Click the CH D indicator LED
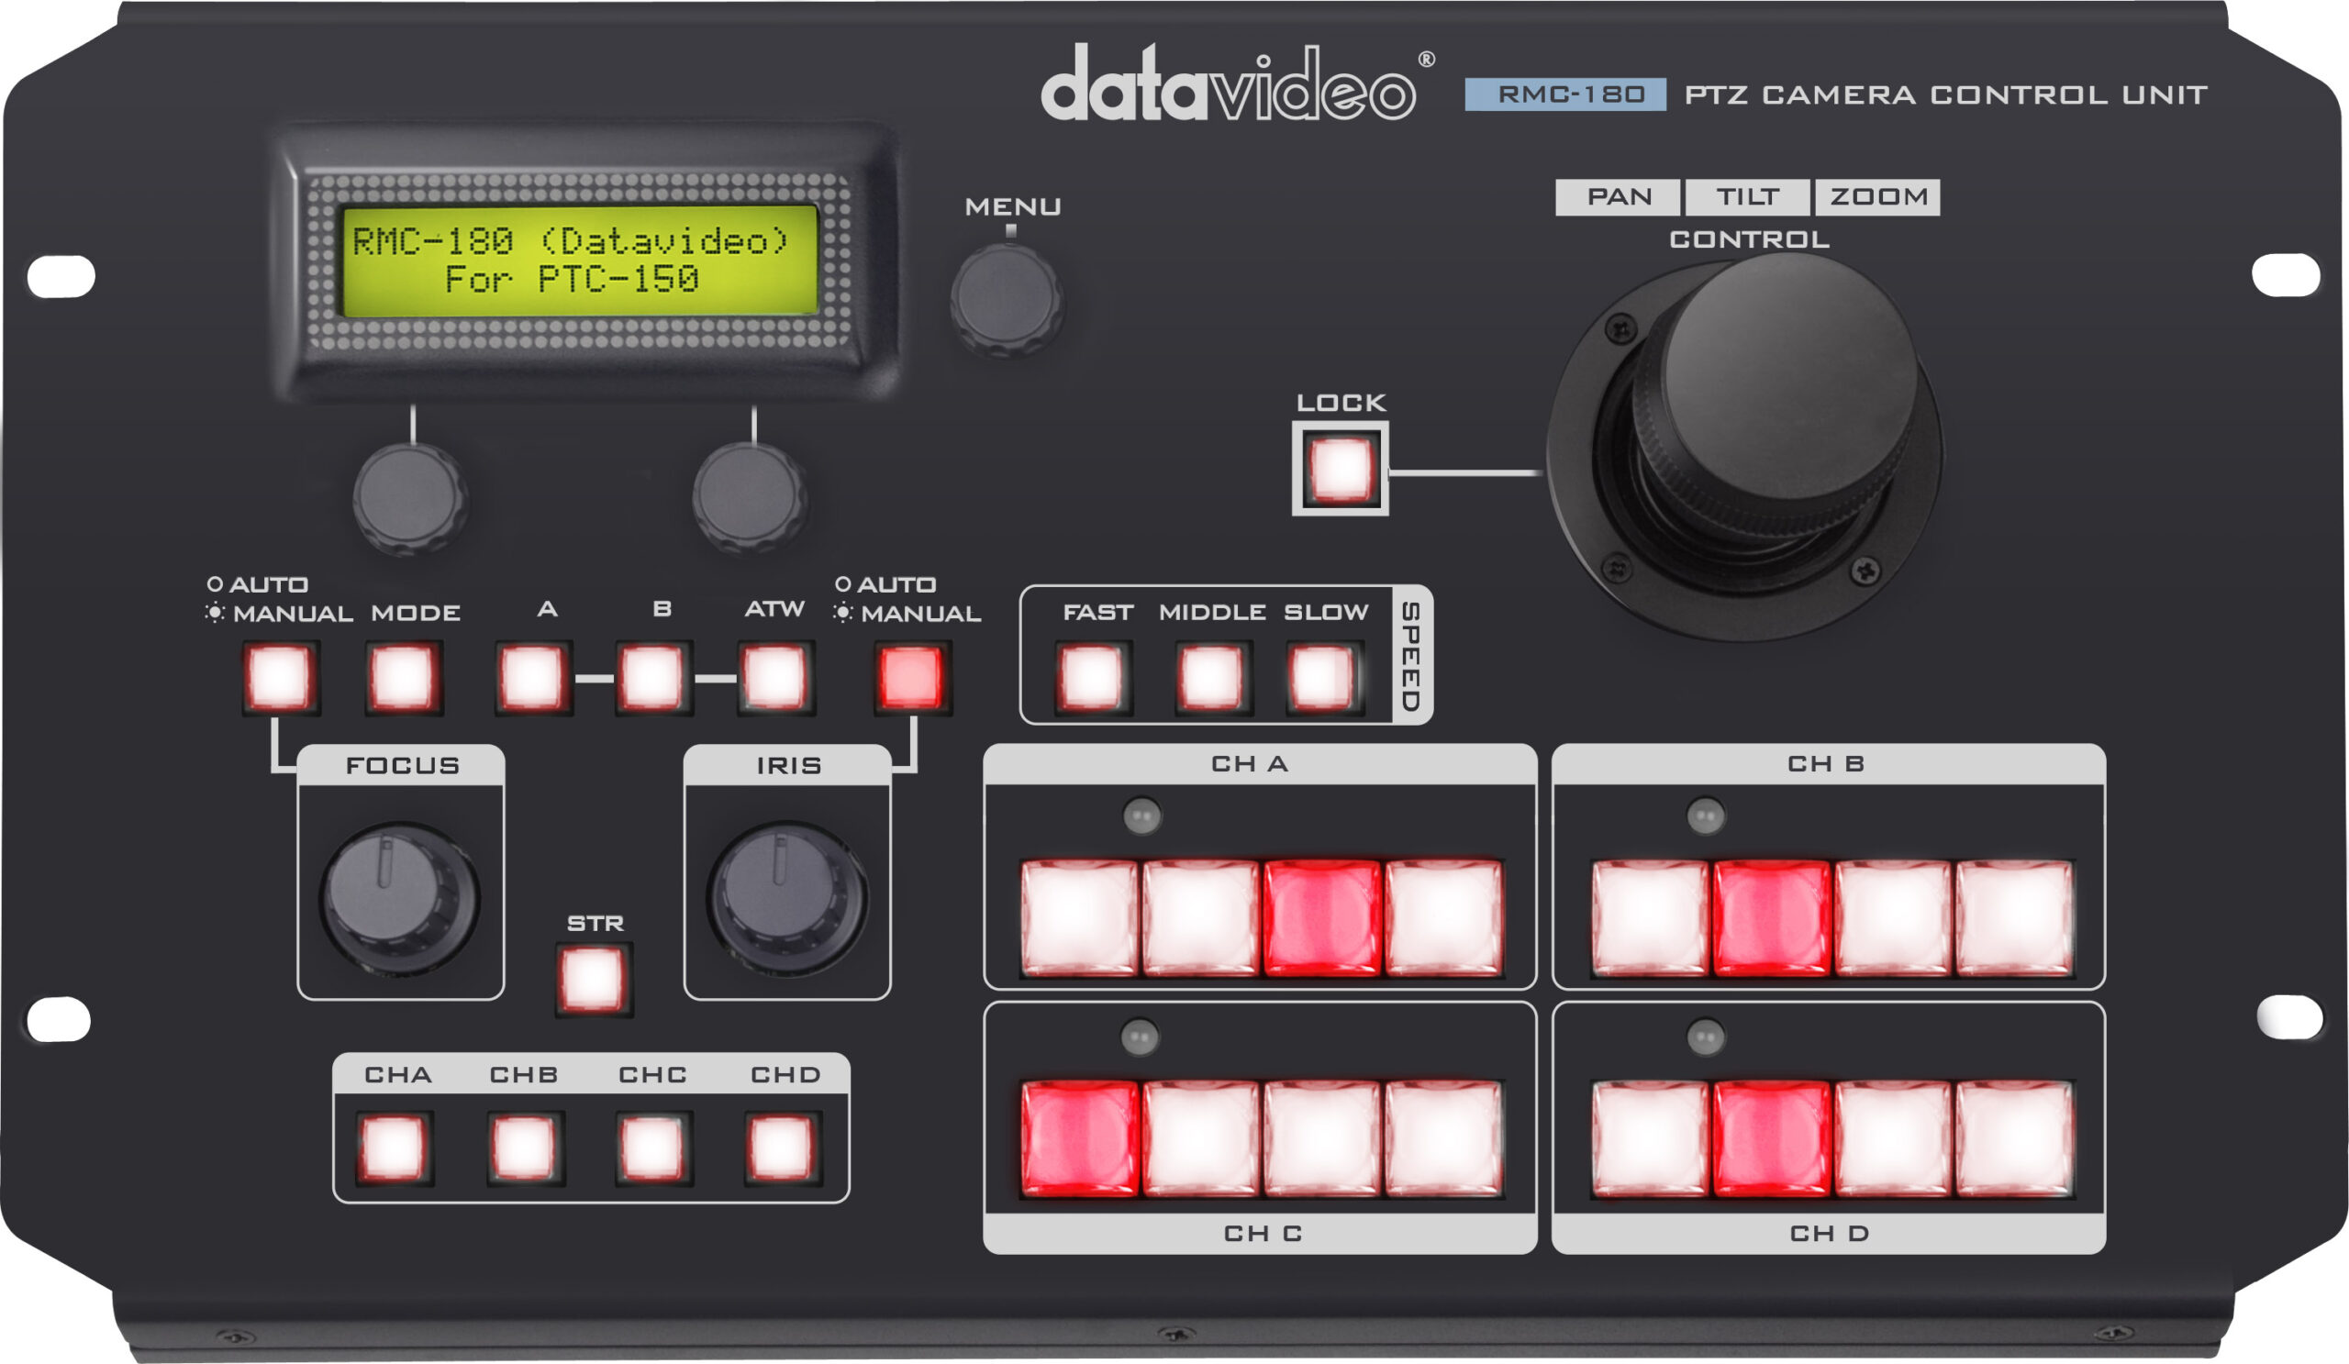 click(1706, 1037)
